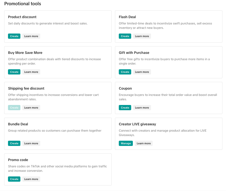Learn more about Shipping fee discount
Viewport: 226px width, 191px height.
tap(31, 108)
